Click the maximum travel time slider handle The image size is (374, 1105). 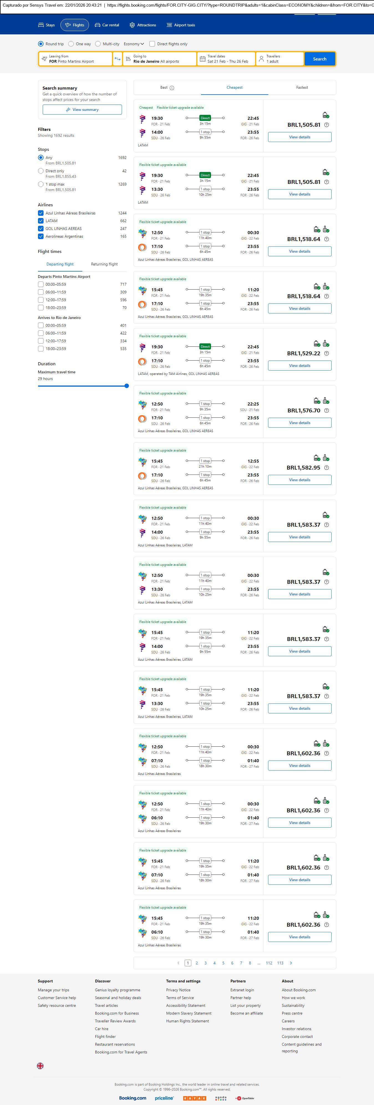point(126,386)
